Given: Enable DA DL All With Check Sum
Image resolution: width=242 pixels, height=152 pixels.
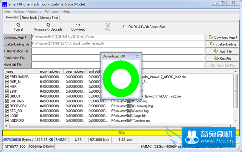Looking at the screenshot, I should (x=125, y=26).
